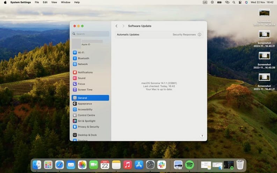
Task: Go forward with the right chevron
Action: click(123, 26)
